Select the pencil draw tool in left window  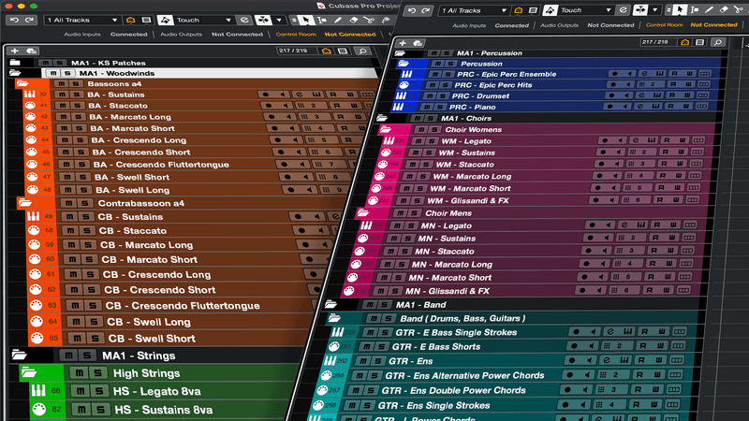tap(338, 20)
